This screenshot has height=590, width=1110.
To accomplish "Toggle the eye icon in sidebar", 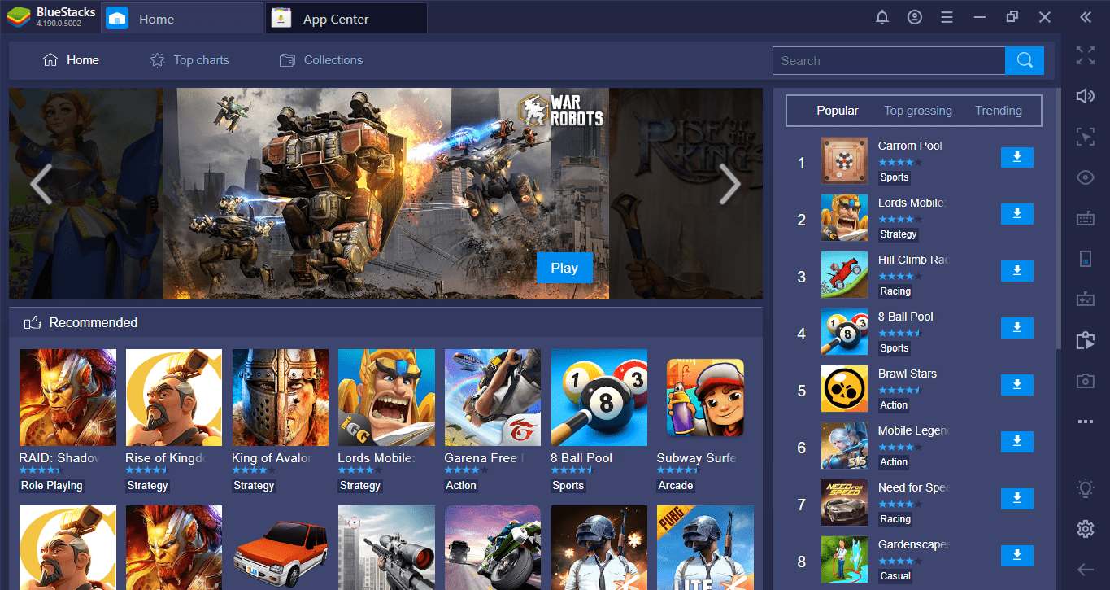I will tap(1086, 177).
